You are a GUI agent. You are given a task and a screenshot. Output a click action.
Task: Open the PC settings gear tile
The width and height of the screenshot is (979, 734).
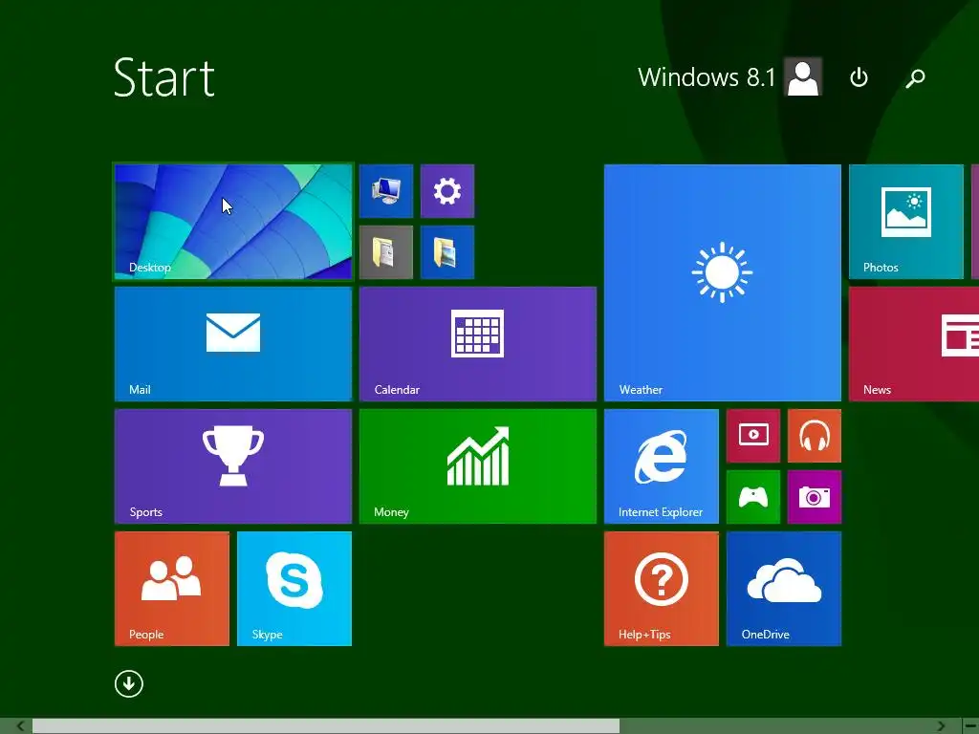click(x=447, y=191)
